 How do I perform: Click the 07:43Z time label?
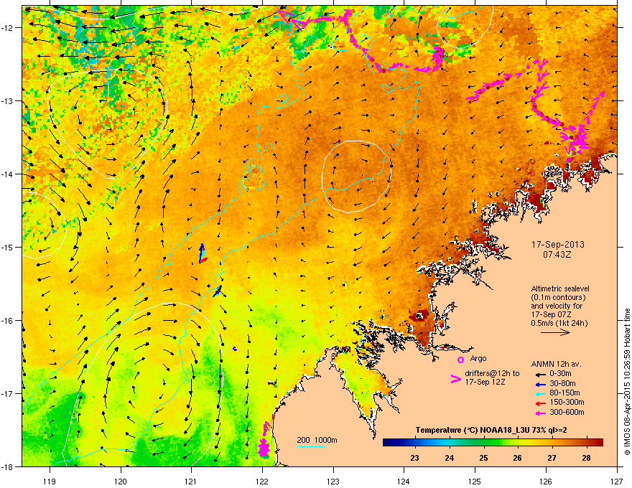pos(557,255)
